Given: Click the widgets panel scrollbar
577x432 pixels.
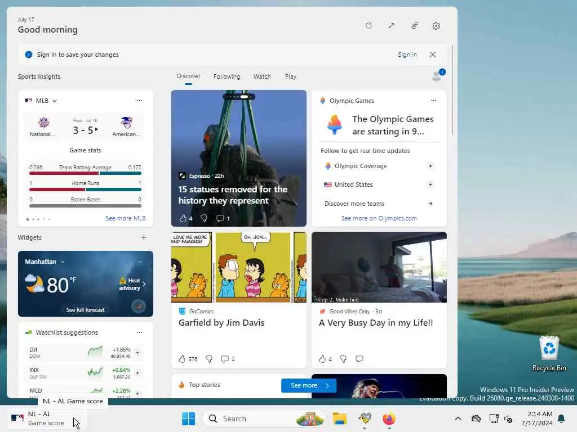Looking at the screenshot, I should tap(452, 90).
